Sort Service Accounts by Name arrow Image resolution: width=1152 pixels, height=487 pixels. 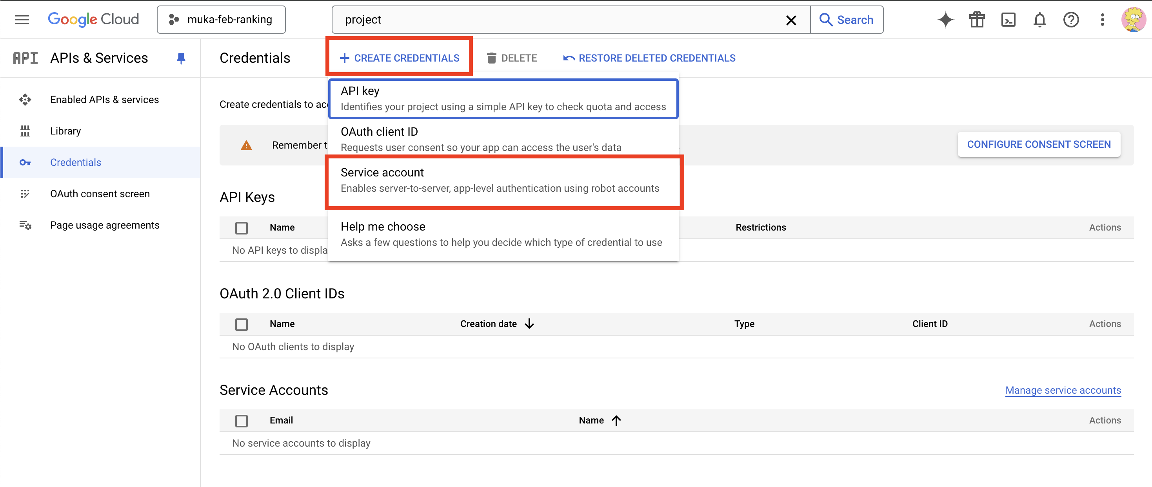coord(616,420)
